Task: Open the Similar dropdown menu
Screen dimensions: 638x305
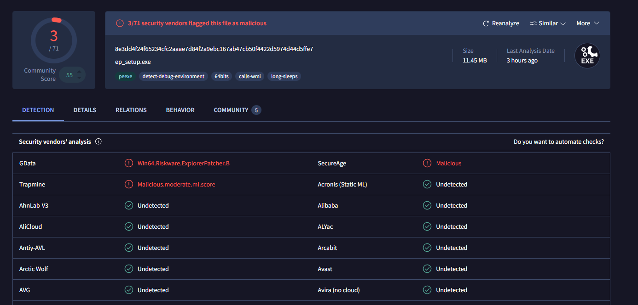Action: 548,23
